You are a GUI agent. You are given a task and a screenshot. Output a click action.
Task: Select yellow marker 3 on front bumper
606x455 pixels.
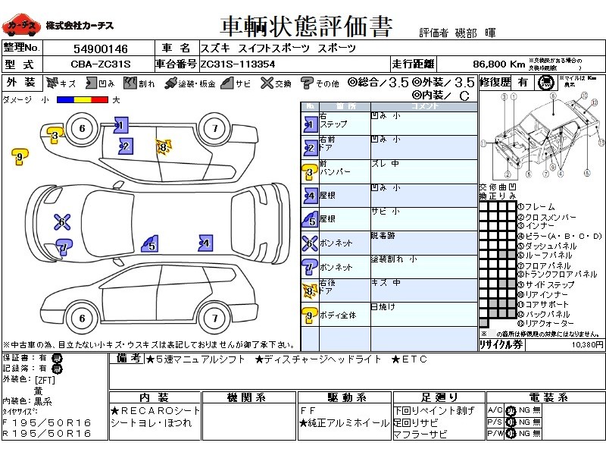55,135
